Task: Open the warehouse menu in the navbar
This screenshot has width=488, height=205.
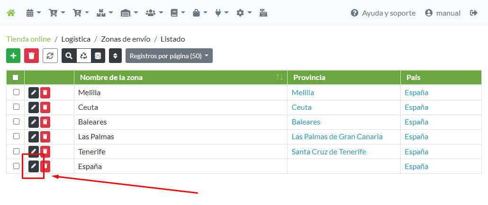Action: click(129, 13)
